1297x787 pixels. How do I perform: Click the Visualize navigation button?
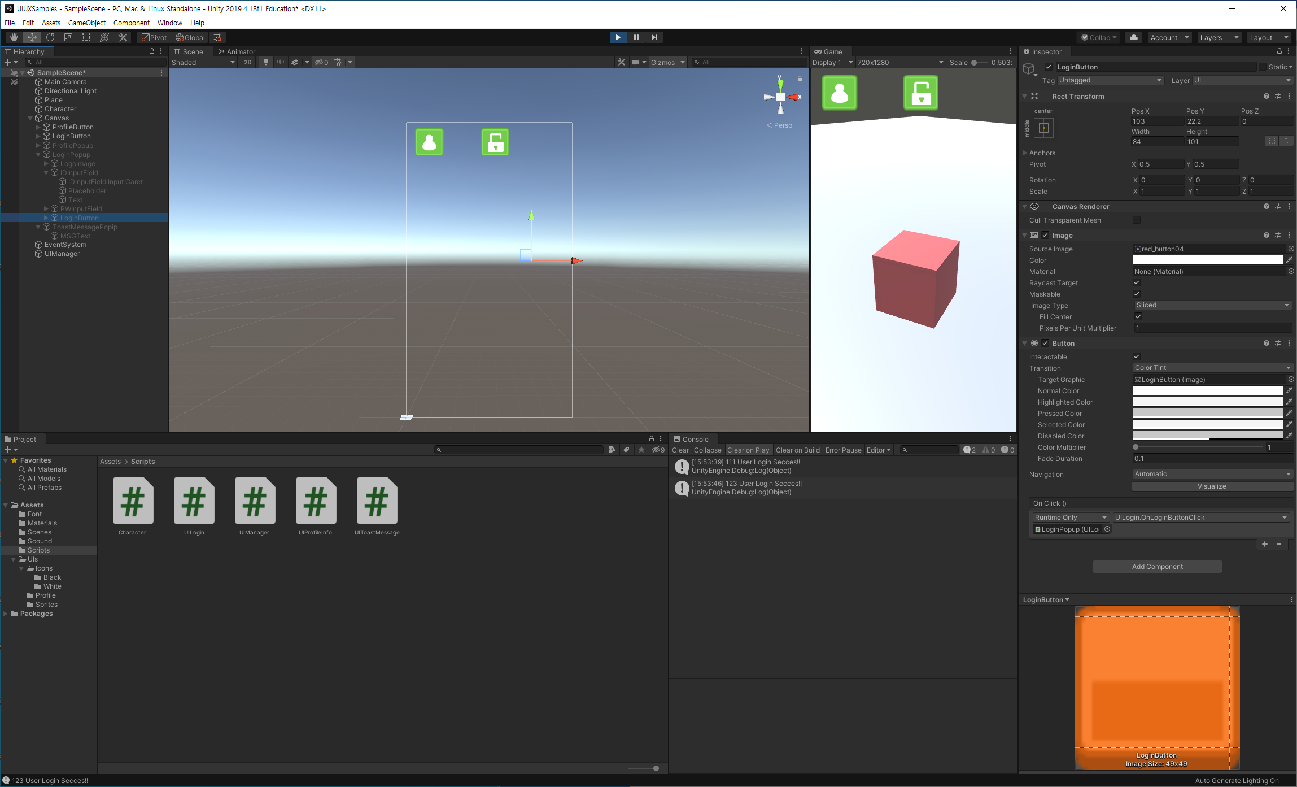(x=1212, y=486)
